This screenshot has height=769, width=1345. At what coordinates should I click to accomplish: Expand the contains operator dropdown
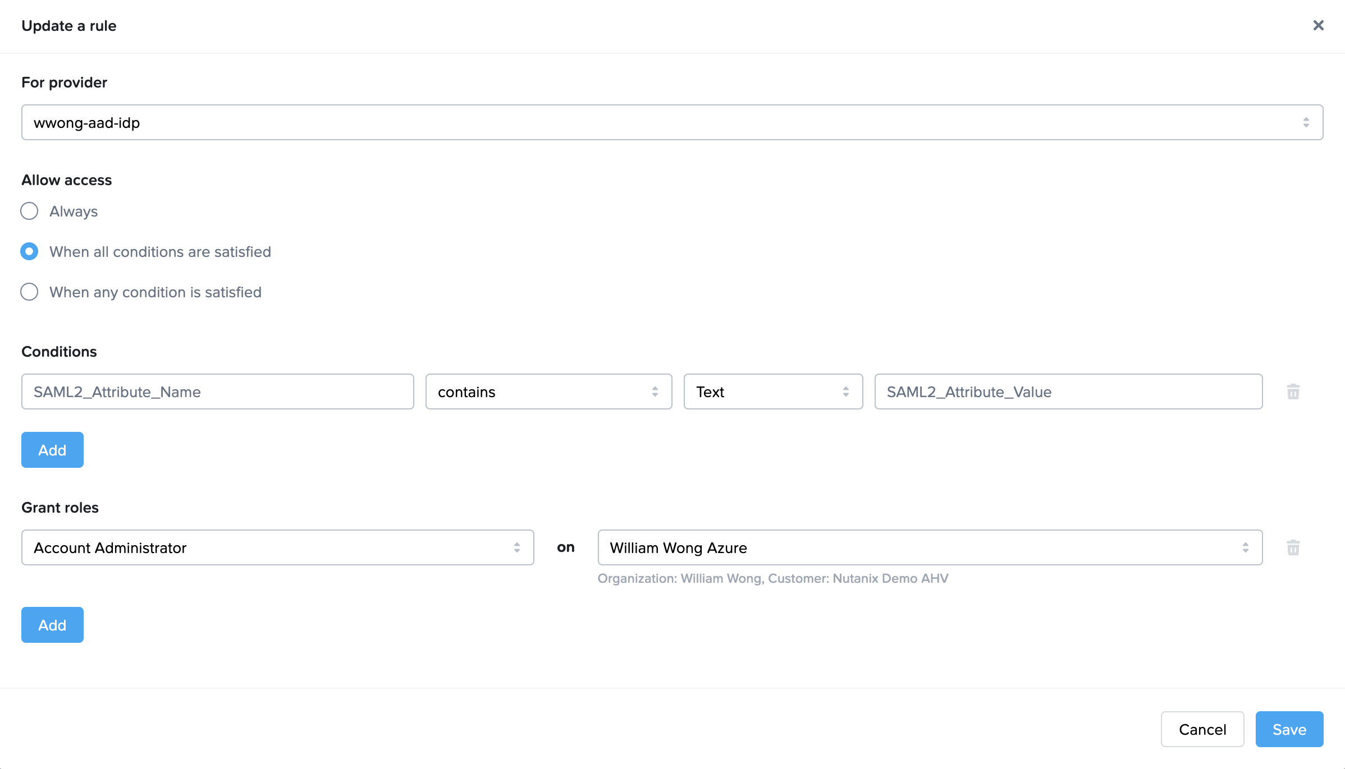click(x=548, y=392)
